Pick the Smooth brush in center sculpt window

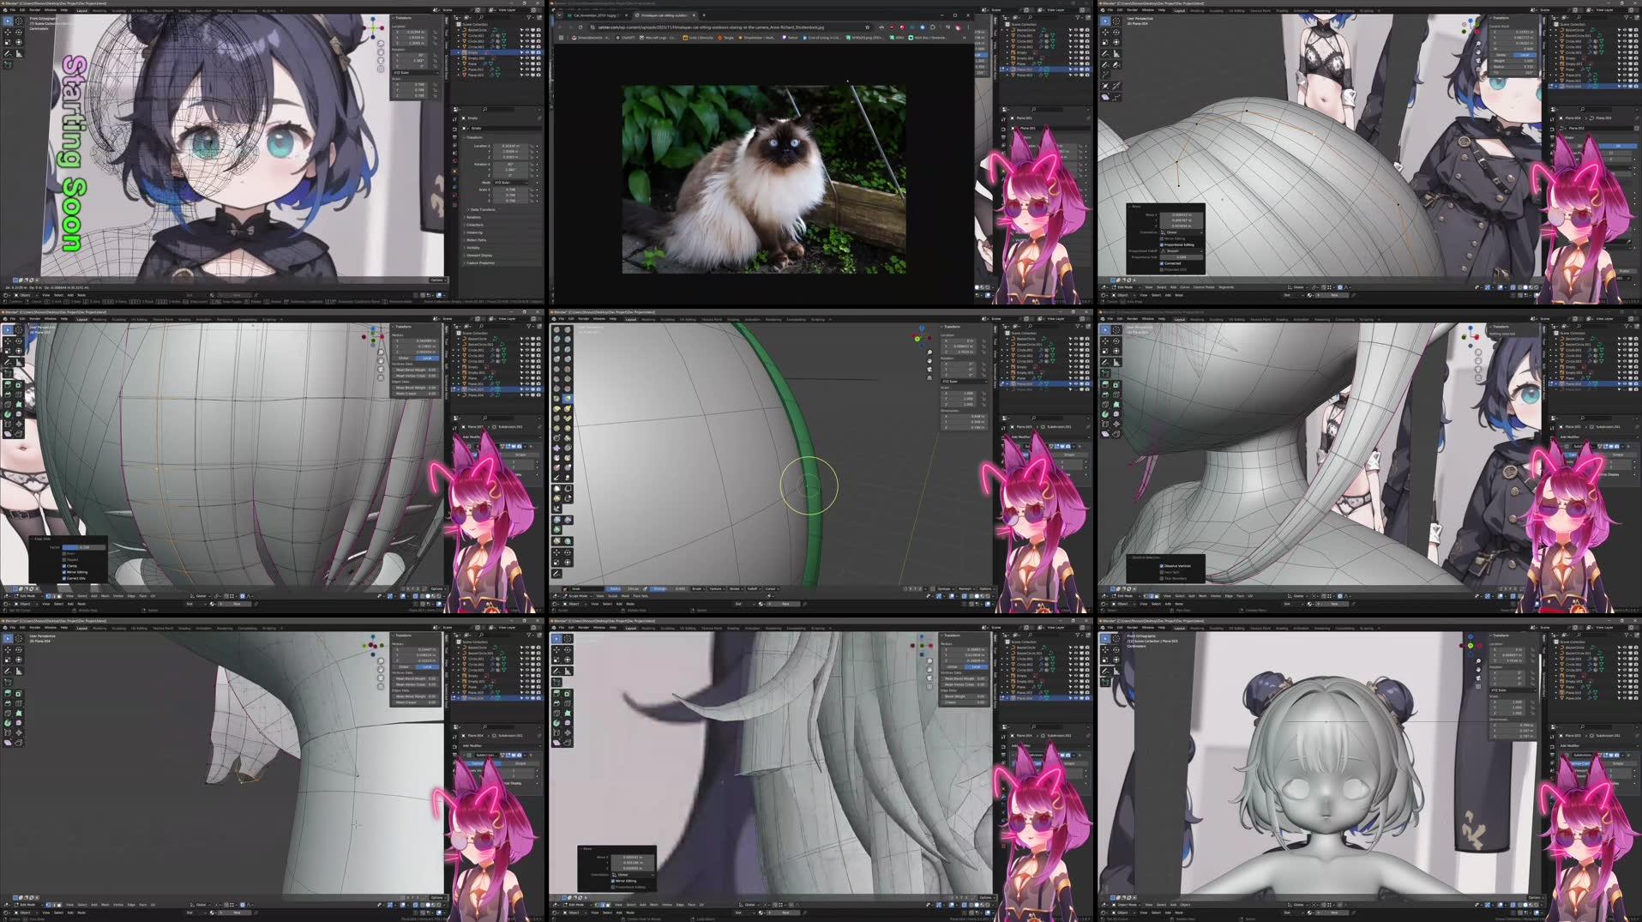point(567,369)
